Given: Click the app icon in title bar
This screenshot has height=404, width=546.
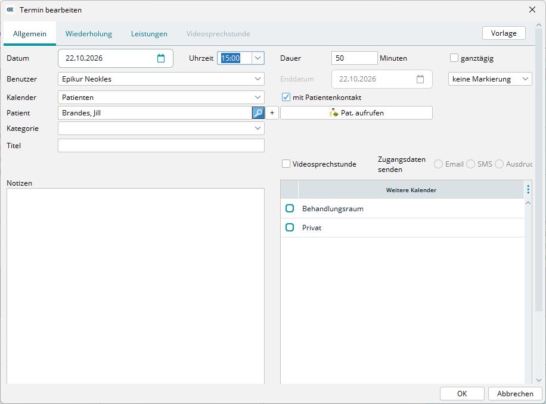Looking at the screenshot, I should [11, 10].
